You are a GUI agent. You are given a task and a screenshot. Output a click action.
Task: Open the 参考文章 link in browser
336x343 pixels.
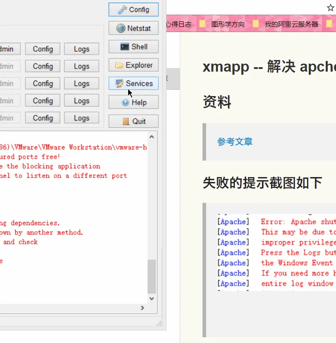[x=235, y=142]
